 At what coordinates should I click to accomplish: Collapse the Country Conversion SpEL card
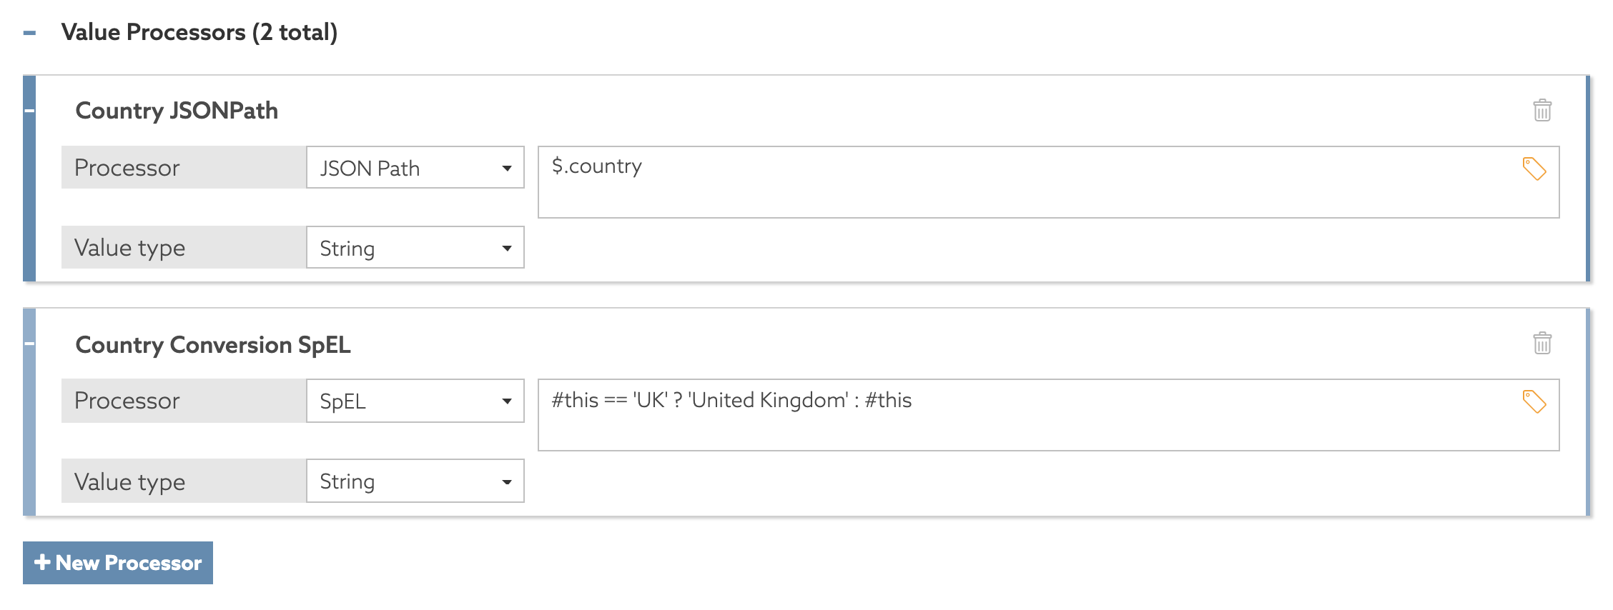click(28, 344)
